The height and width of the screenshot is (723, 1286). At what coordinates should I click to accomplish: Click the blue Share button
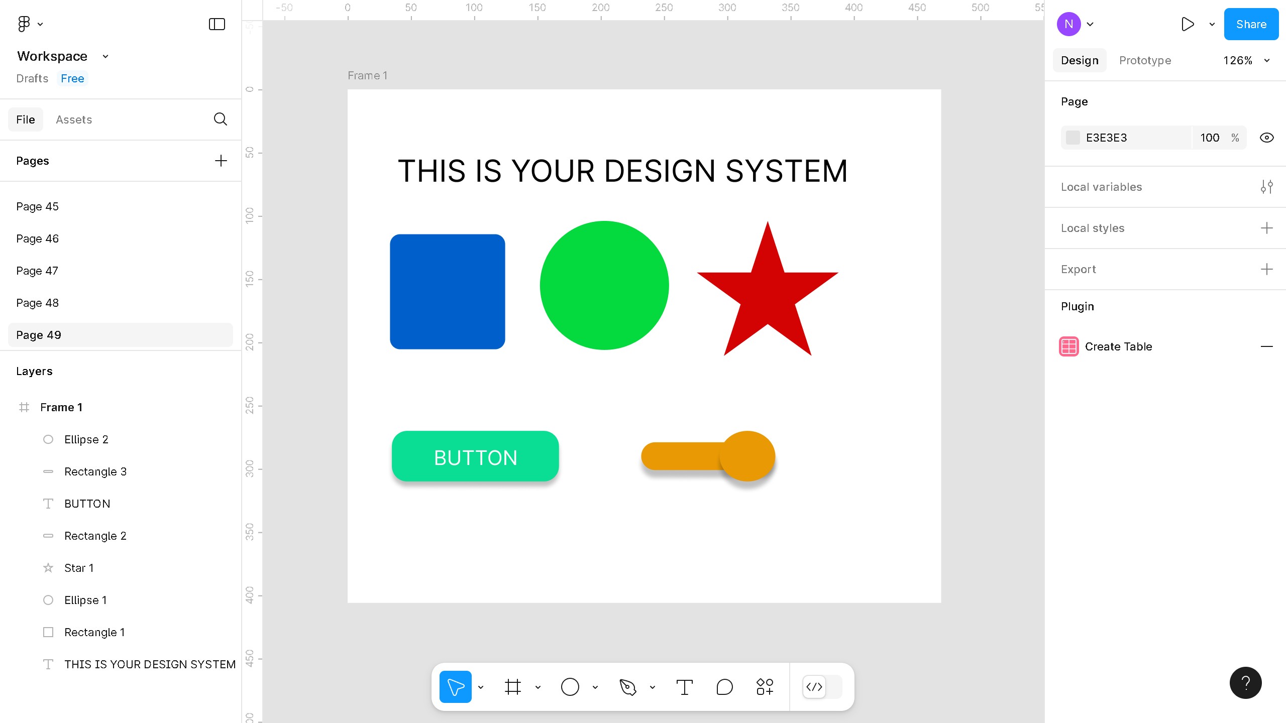[1251, 24]
